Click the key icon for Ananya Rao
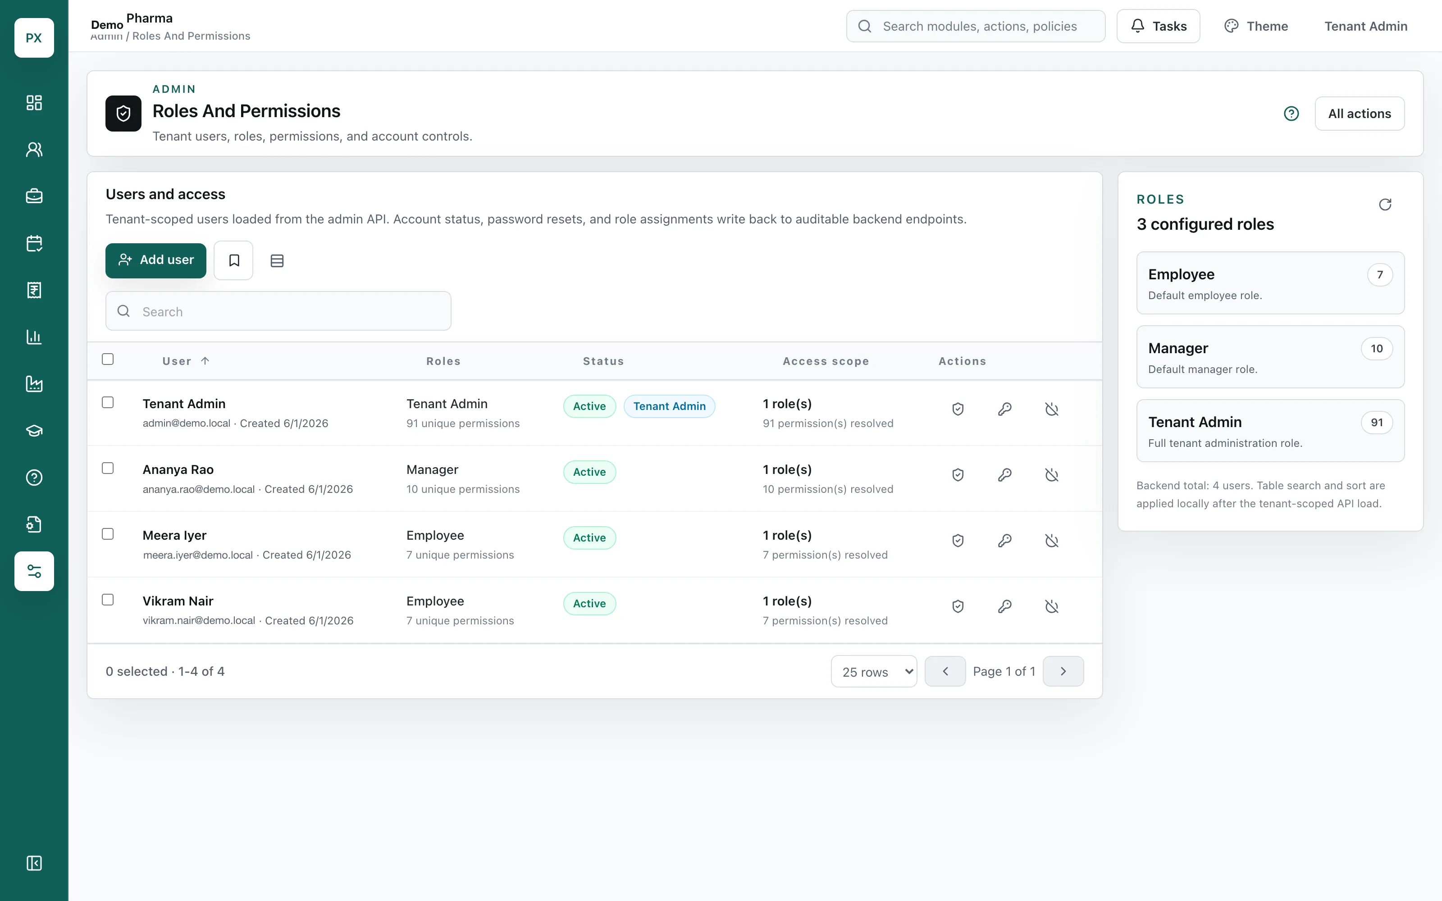Image resolution: width=1442 pixels, height=901 pixels. (1004, 475)
